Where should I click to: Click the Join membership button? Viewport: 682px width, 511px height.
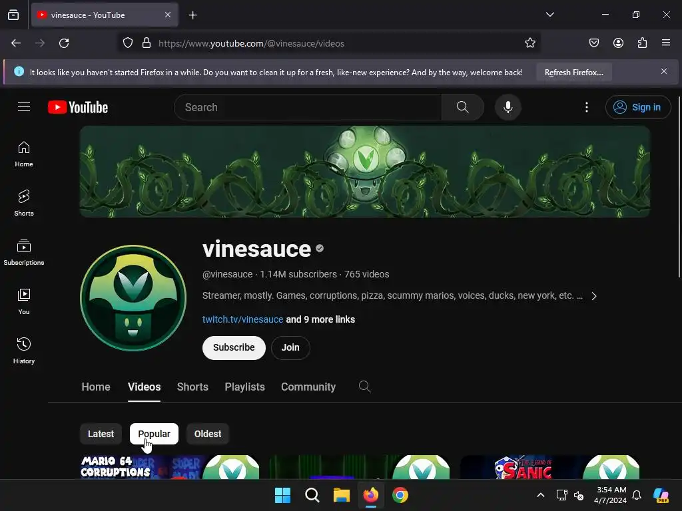290,347
